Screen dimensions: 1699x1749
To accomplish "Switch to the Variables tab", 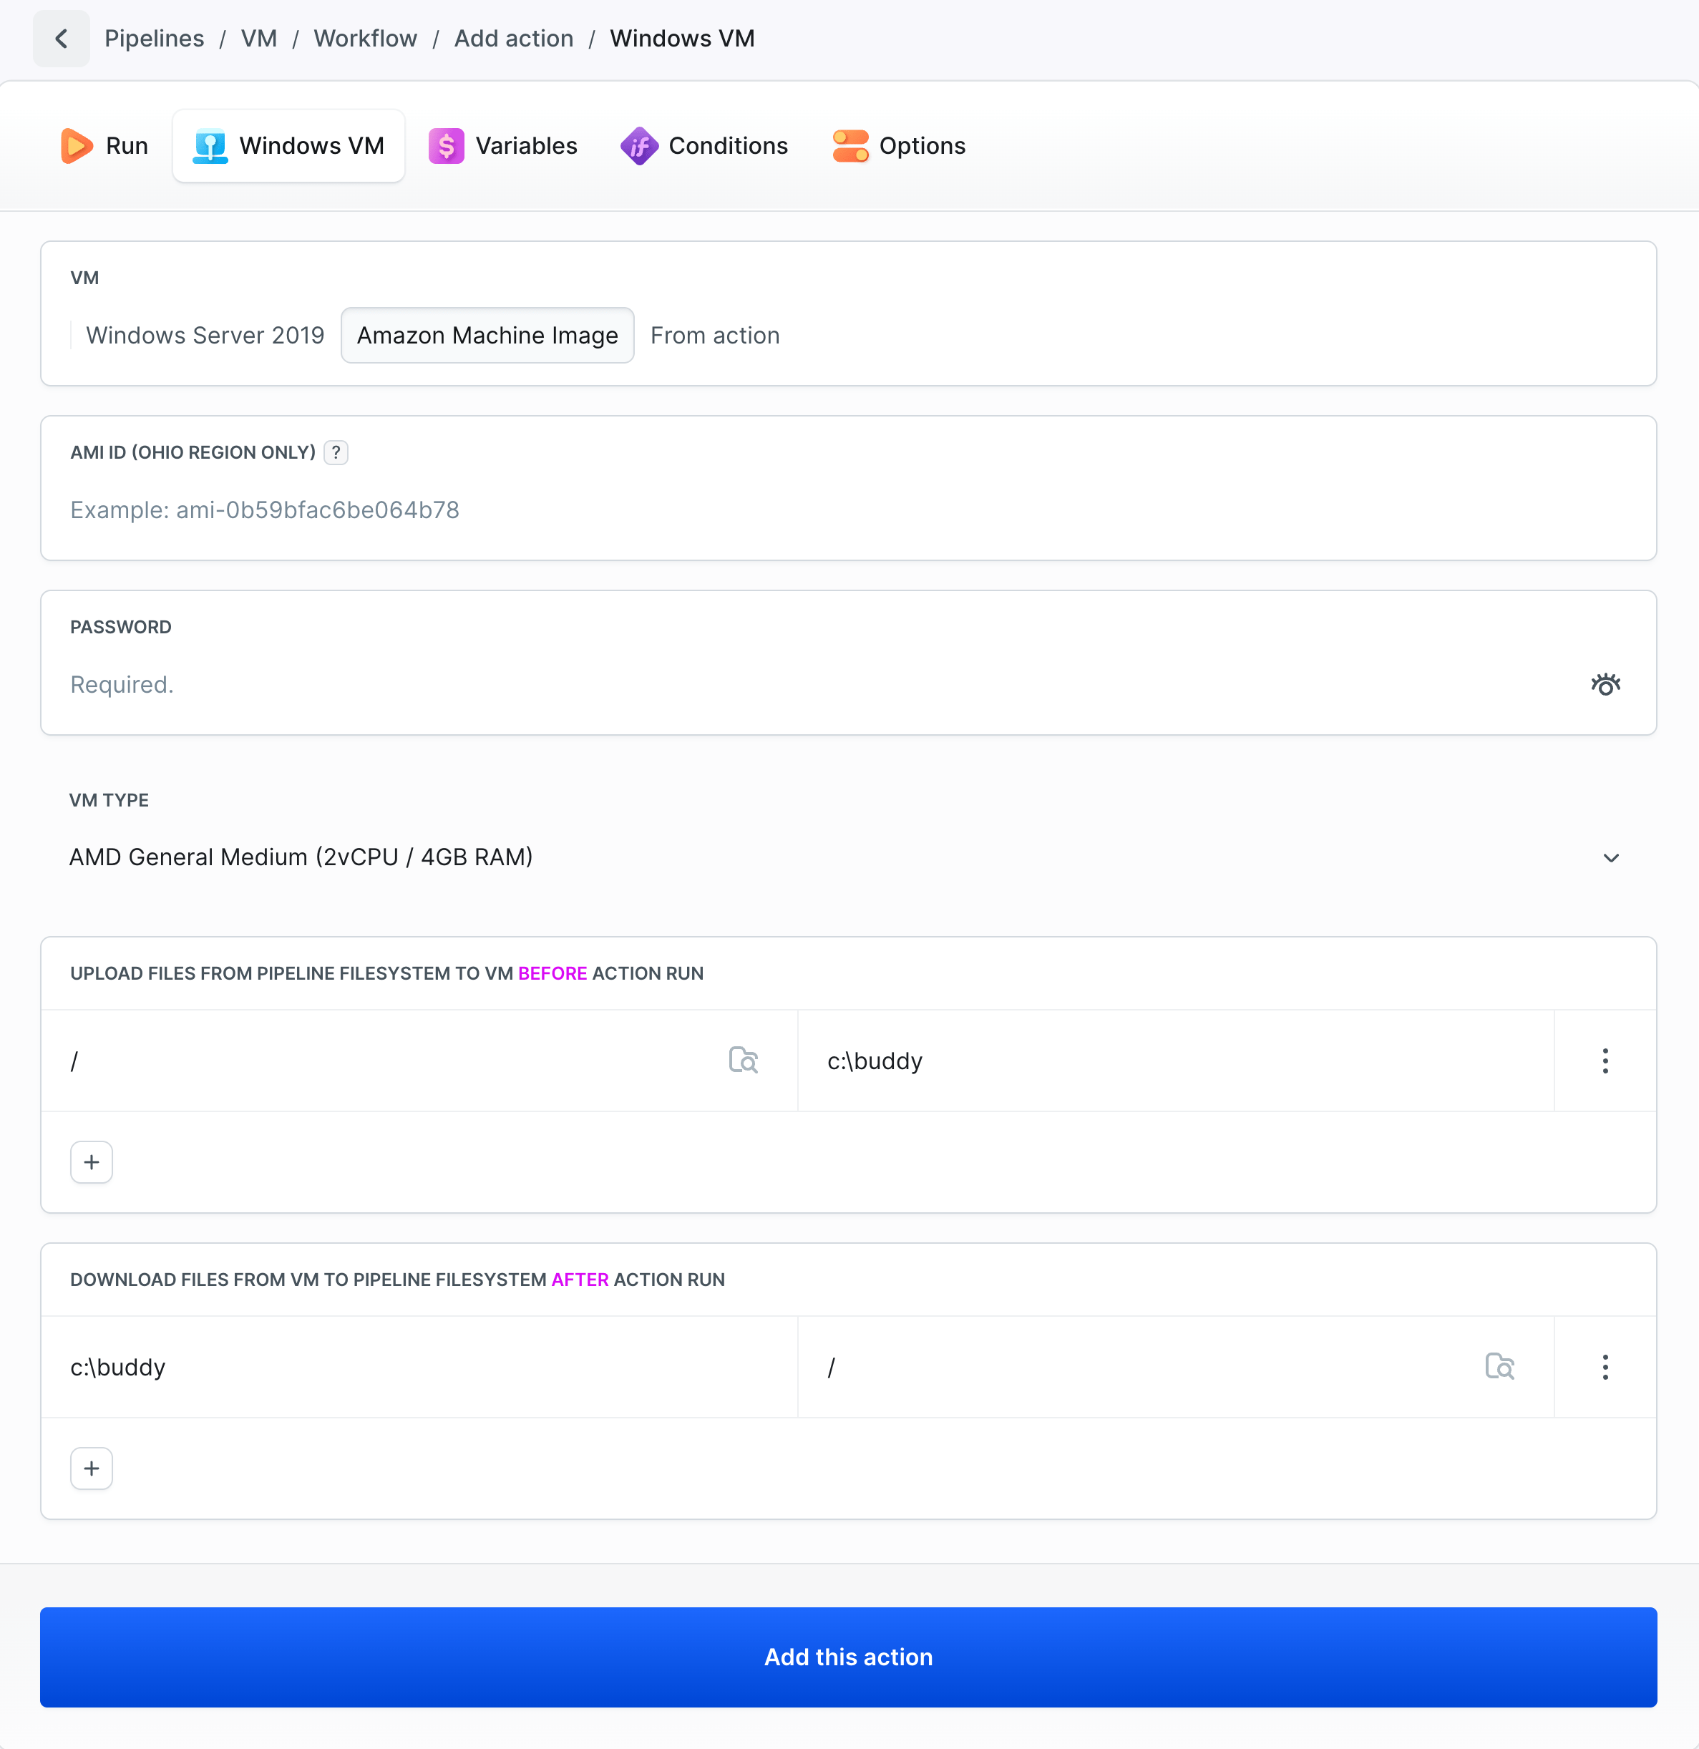I will [503, 145].
